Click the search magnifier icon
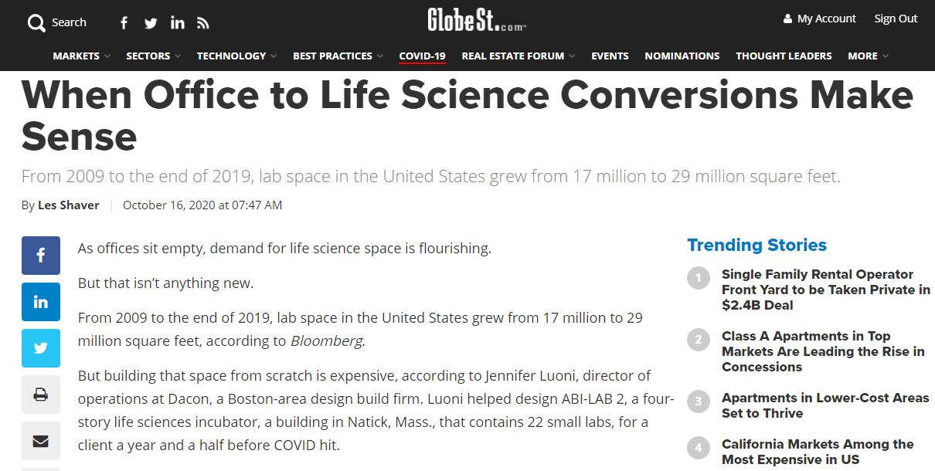The image size is (935, 471). pos(36,22)
